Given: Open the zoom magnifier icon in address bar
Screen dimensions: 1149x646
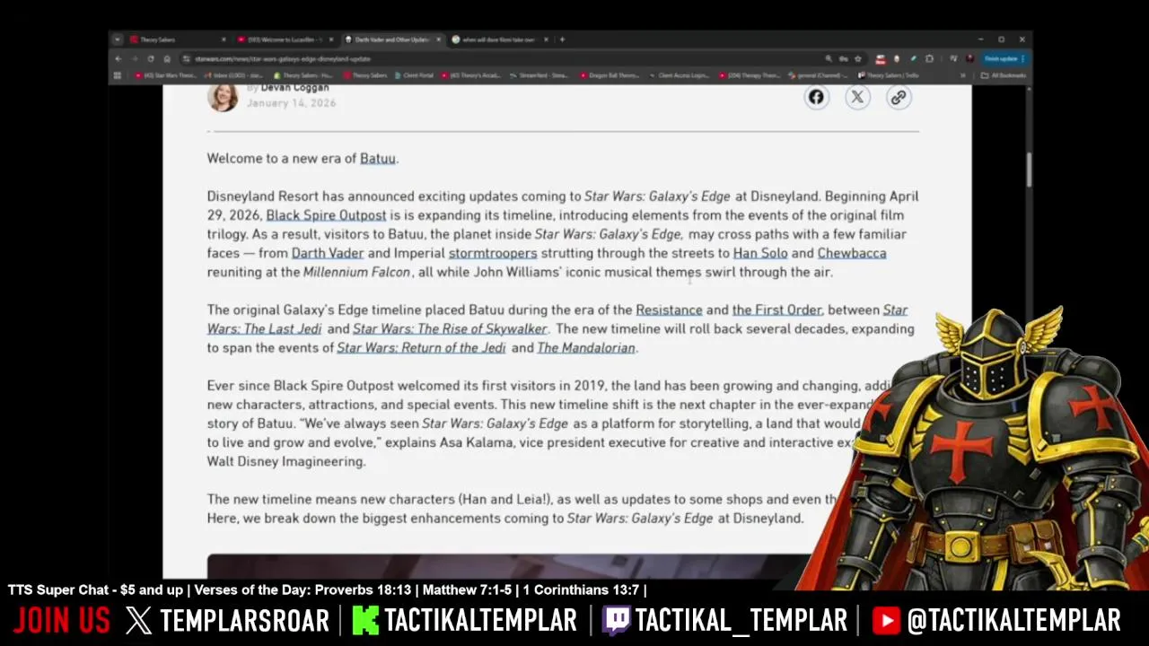Looking at the screenshot, I should click(x=828, y=58).
